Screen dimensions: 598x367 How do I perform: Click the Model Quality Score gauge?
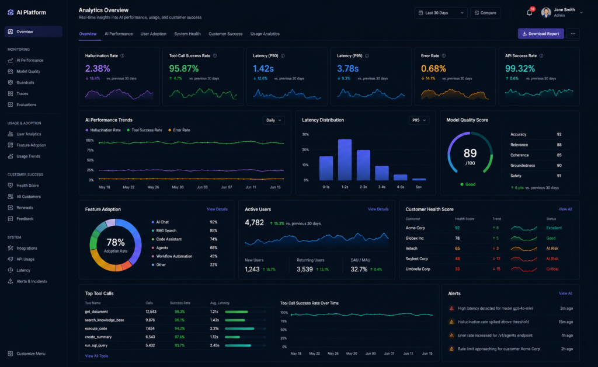(x=470, y=153)
